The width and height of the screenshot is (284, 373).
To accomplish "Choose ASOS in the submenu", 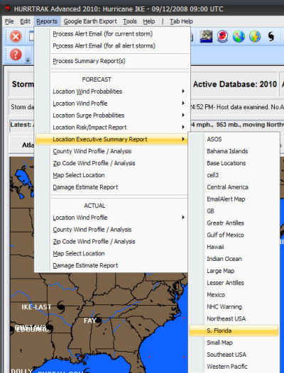I will click(x=234, y=139).
